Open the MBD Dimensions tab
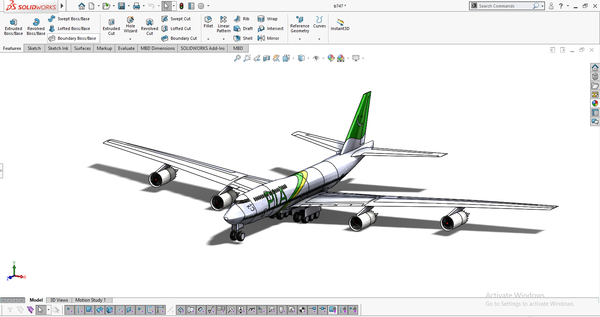This screenshot has width=600, height=317. [x=157, y=48]
